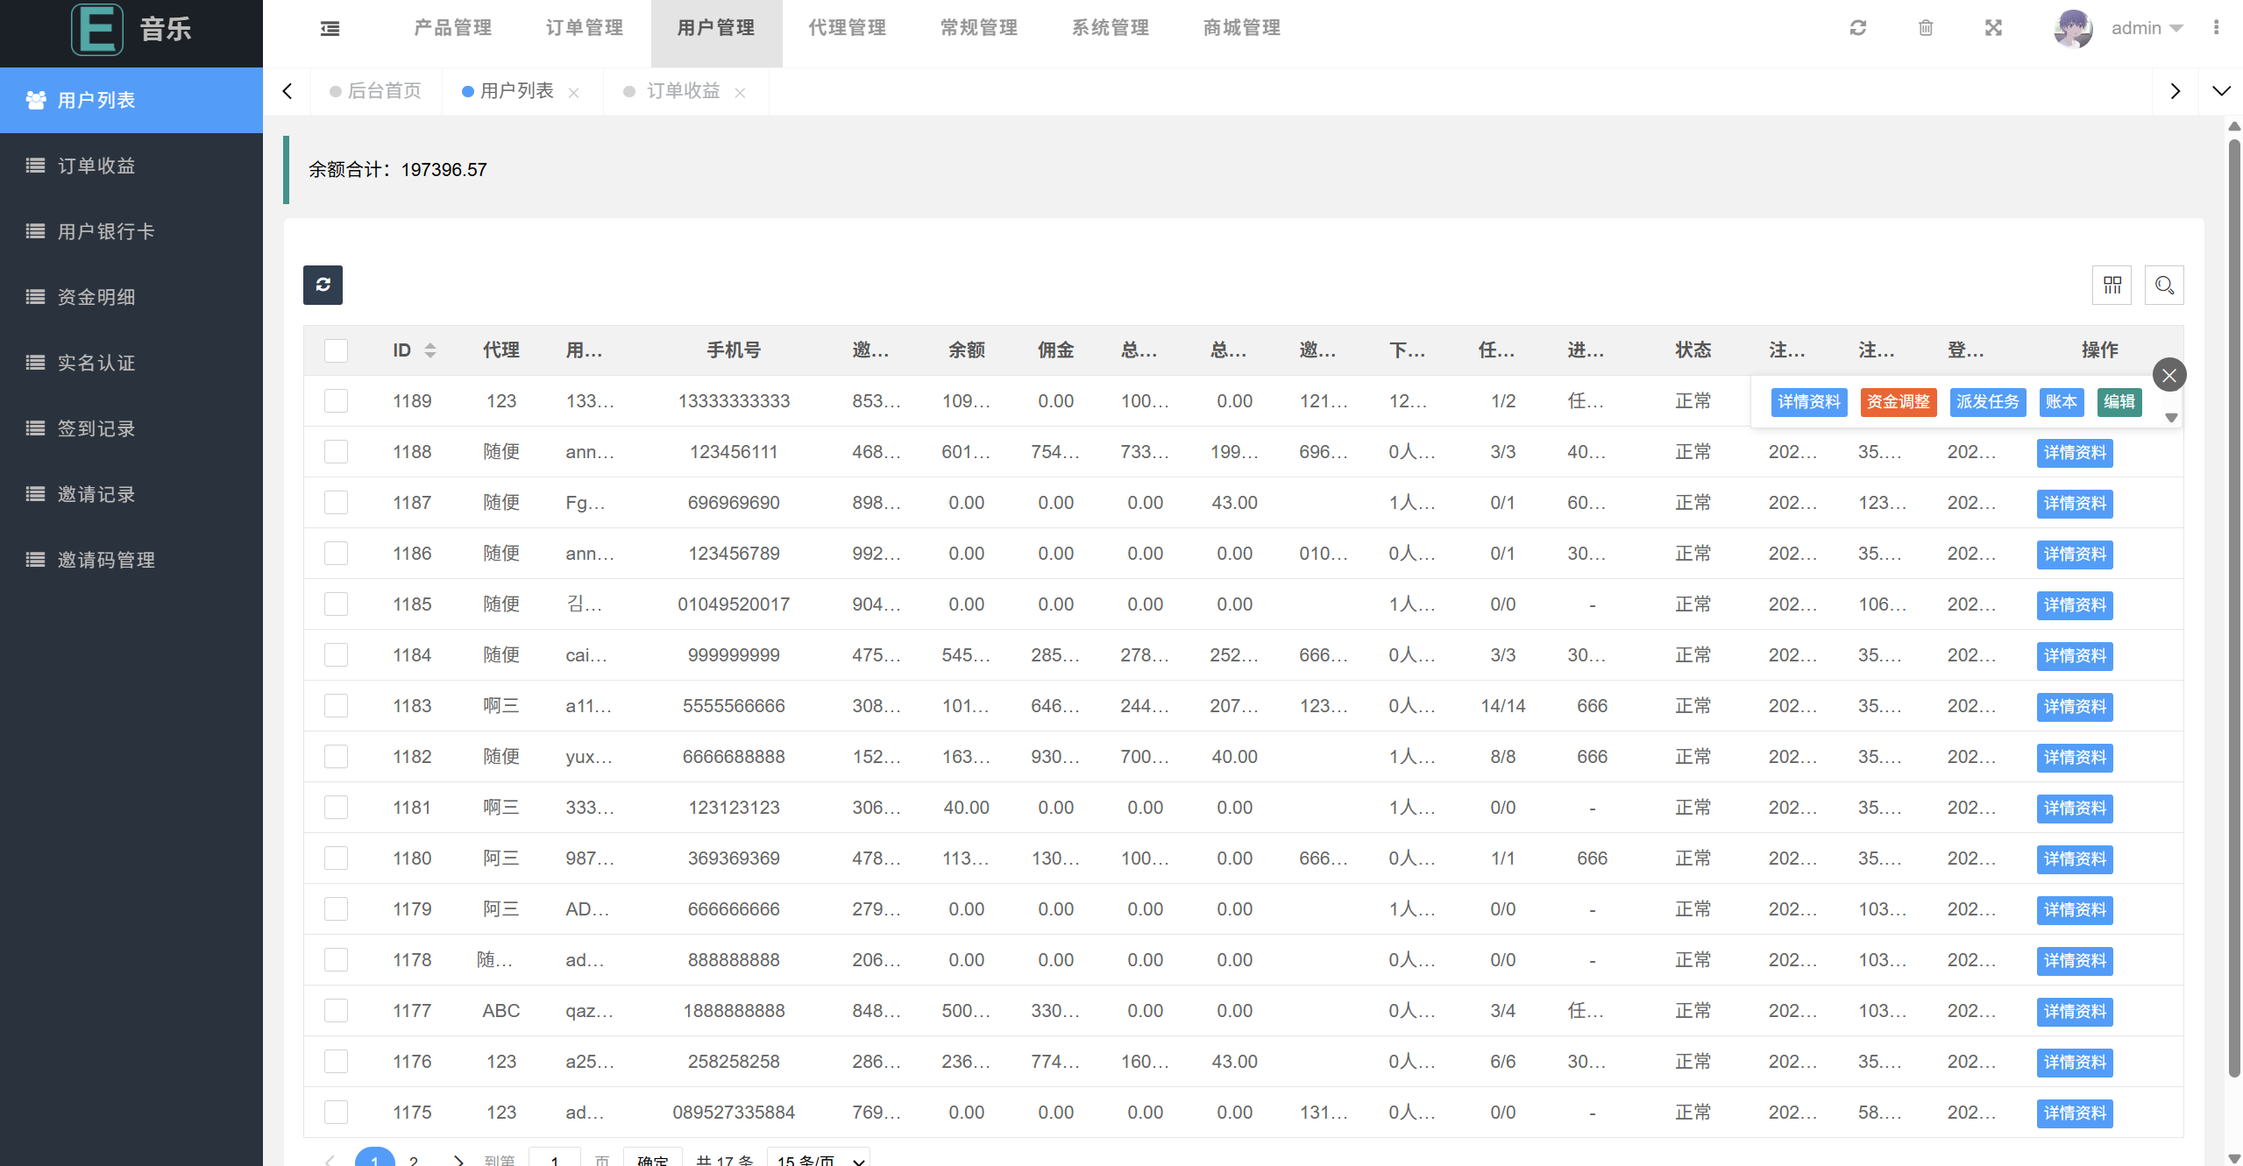This screenshot has width=2243, height=1166.
Task: Click the admin avatar image
Action: 2073,28
